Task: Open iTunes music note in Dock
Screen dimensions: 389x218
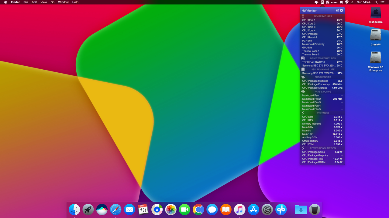Action: click(x=240, y=210)
